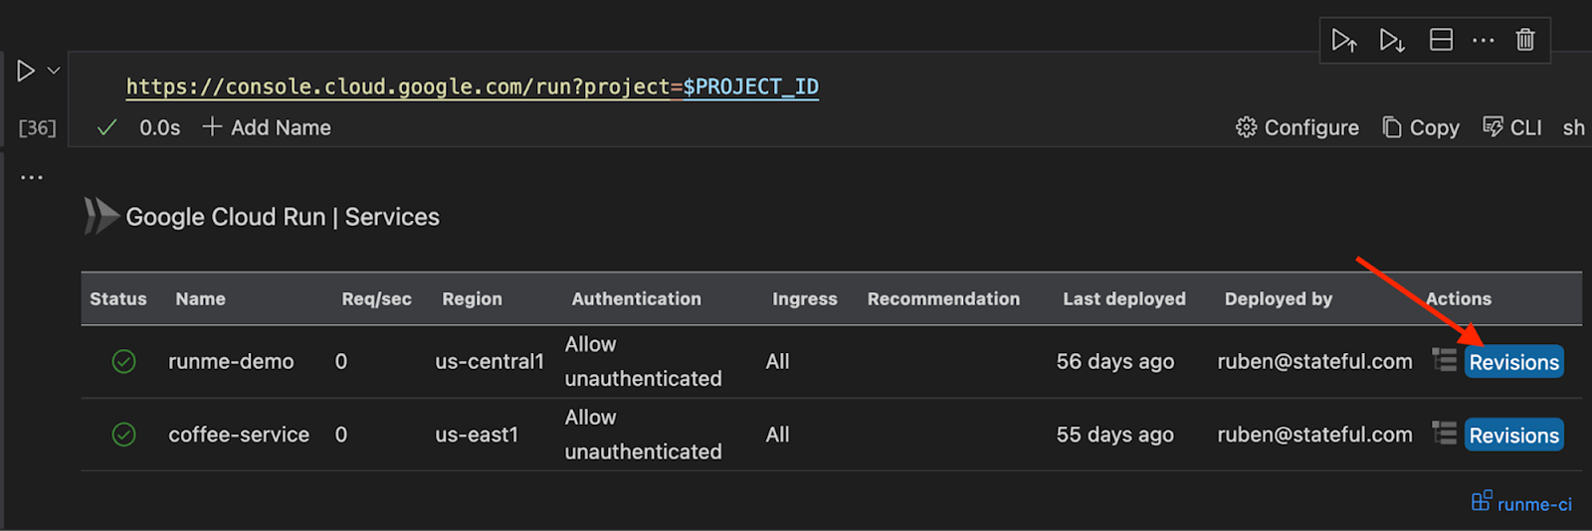Click the coffee-service status checkmark
The image size is (1592, 531).
(123, 435)
